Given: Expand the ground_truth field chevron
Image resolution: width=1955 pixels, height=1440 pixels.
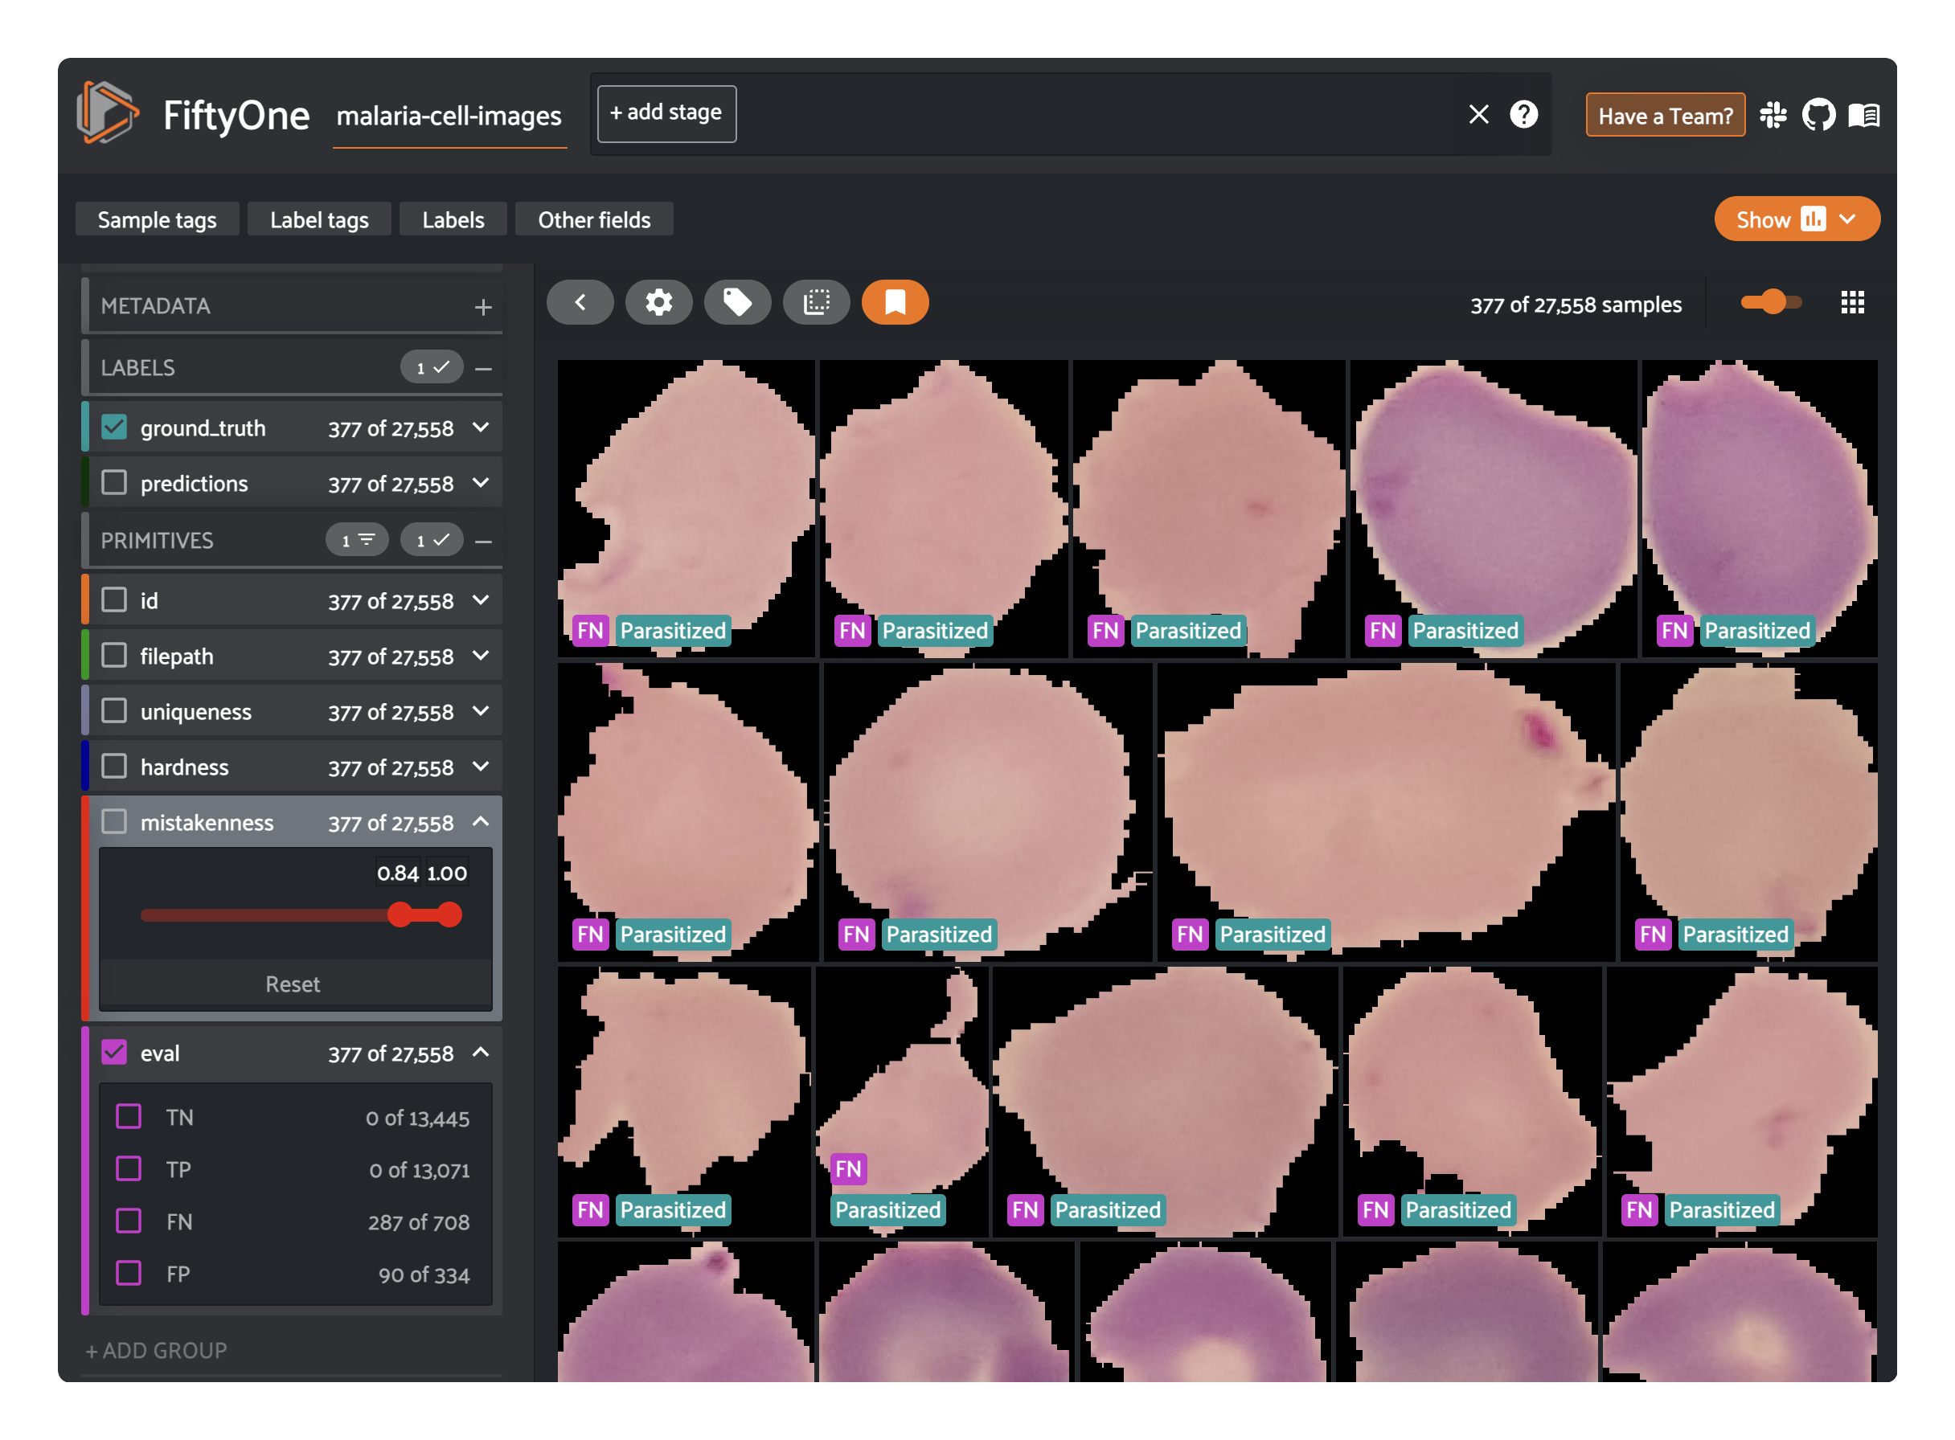Looking at the screenshot, I should (x=481, y=427).
